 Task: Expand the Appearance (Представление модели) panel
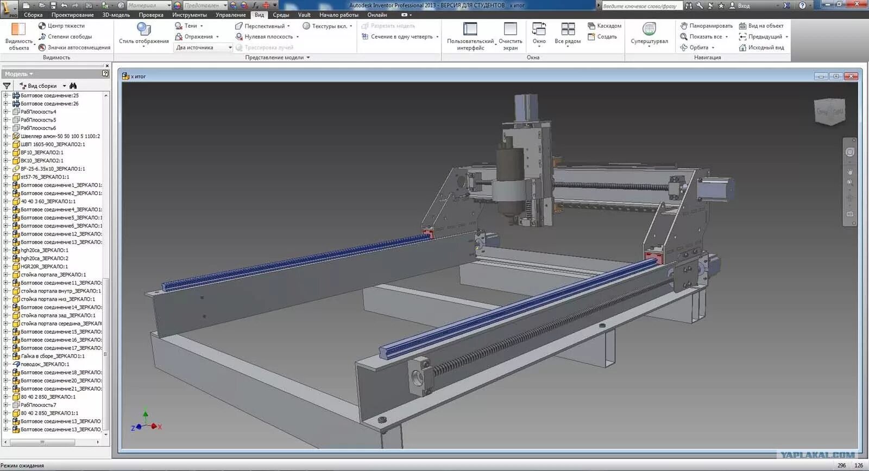click(x=278, y=57)
